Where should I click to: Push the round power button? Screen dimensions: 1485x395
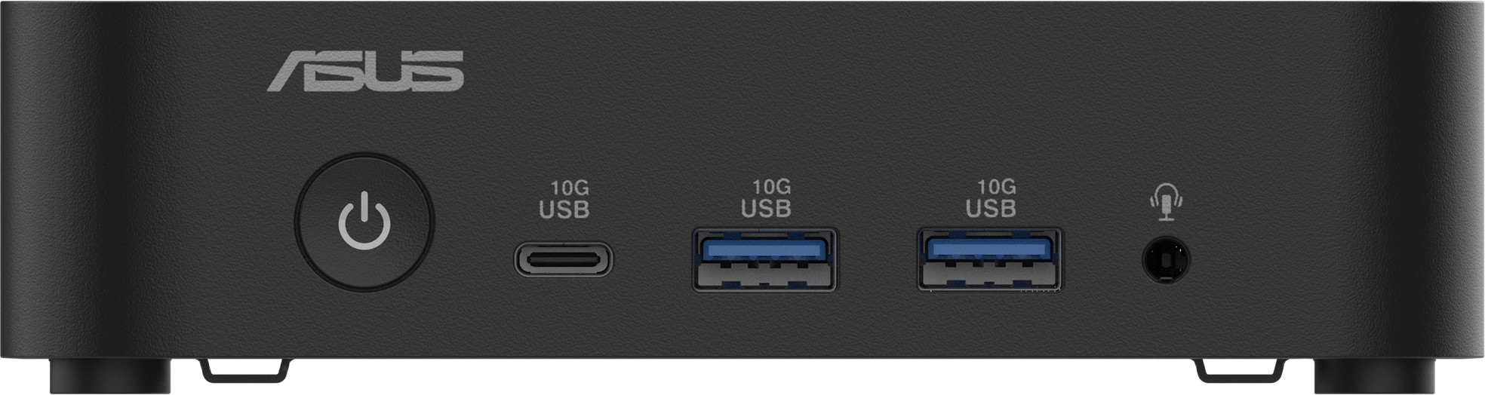(364, 223)
